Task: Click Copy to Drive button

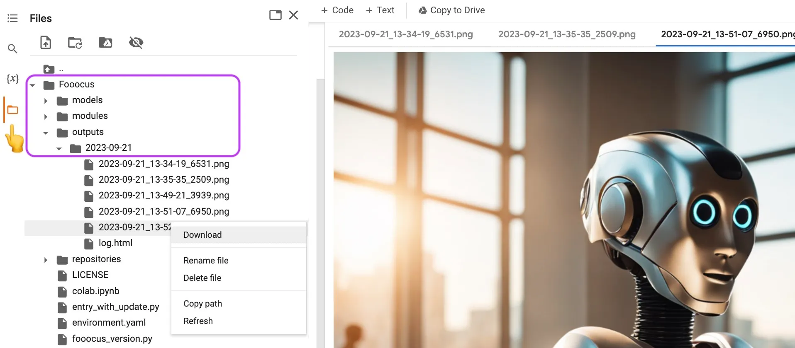Action: [452, 10]
